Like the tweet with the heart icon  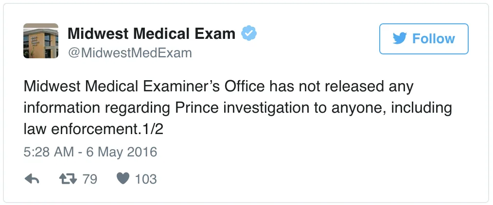pyautogui.click(x=123, y=179)
